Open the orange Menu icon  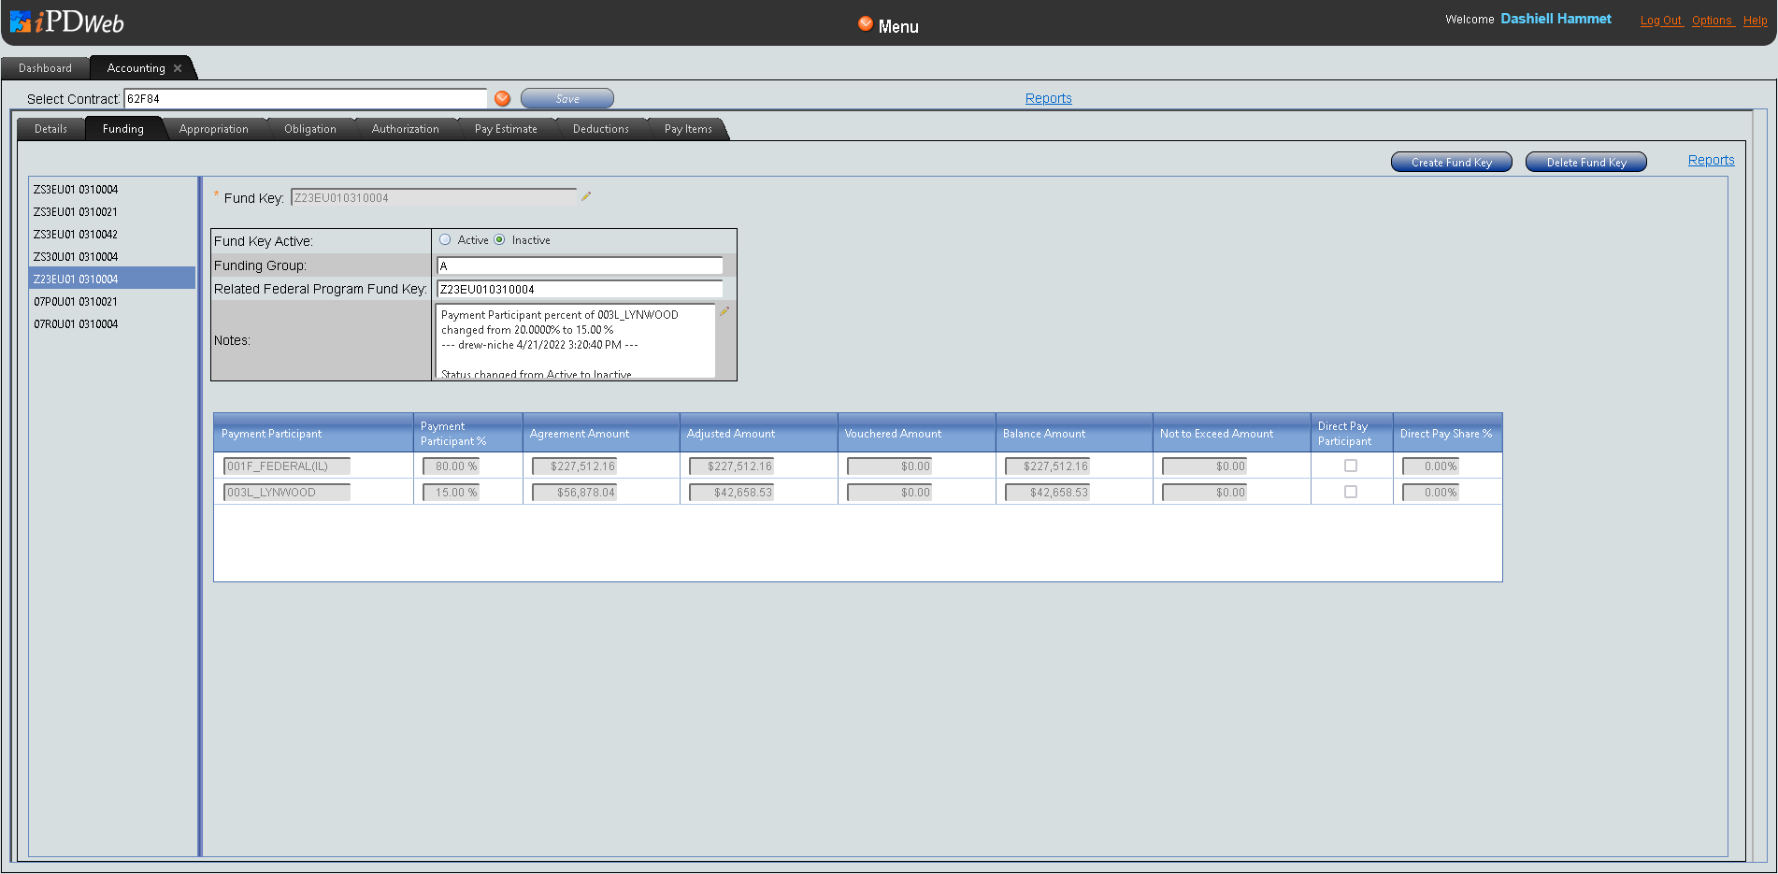(x=866, y=24)
